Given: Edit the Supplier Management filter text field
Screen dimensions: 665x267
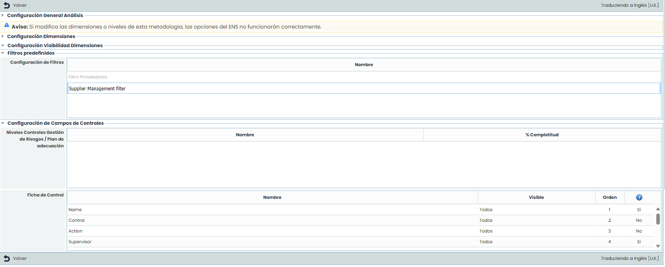Looking at the screenshot, I should 363,88.
